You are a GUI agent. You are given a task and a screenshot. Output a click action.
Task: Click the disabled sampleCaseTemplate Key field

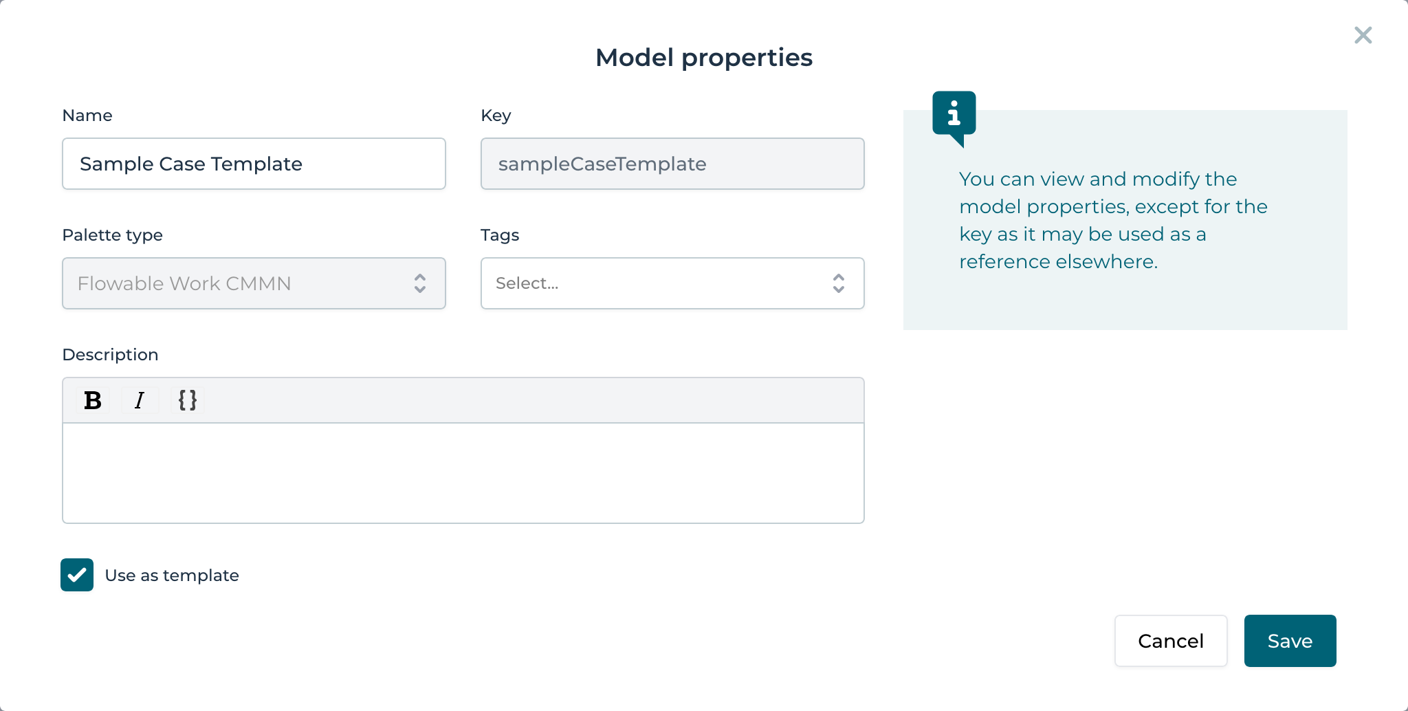(x=672, y=164)
